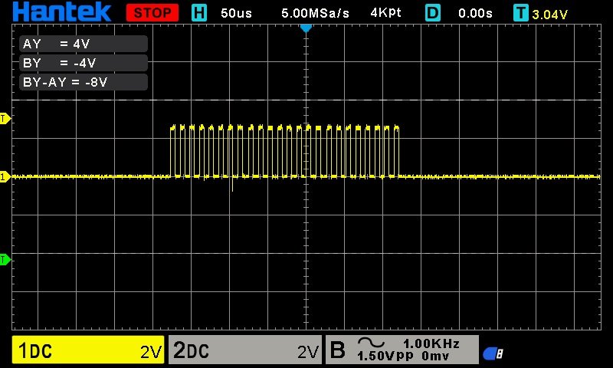Click the yellow channel 1 ground marker
613x368 pixels.
click(x=5, y=177)
